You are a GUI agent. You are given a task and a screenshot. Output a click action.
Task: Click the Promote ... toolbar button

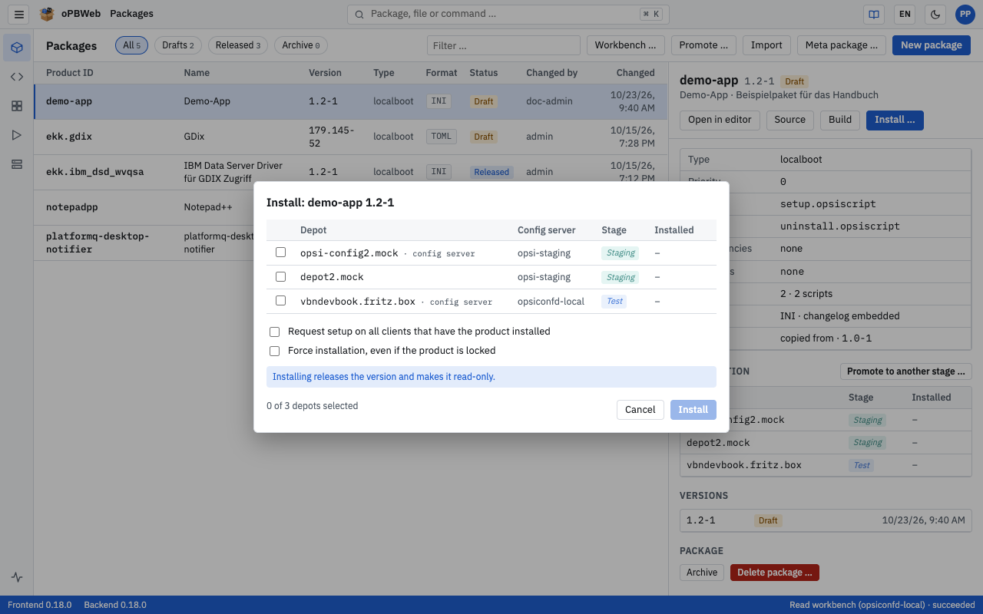pyautogui.click(x=703, y=45)
